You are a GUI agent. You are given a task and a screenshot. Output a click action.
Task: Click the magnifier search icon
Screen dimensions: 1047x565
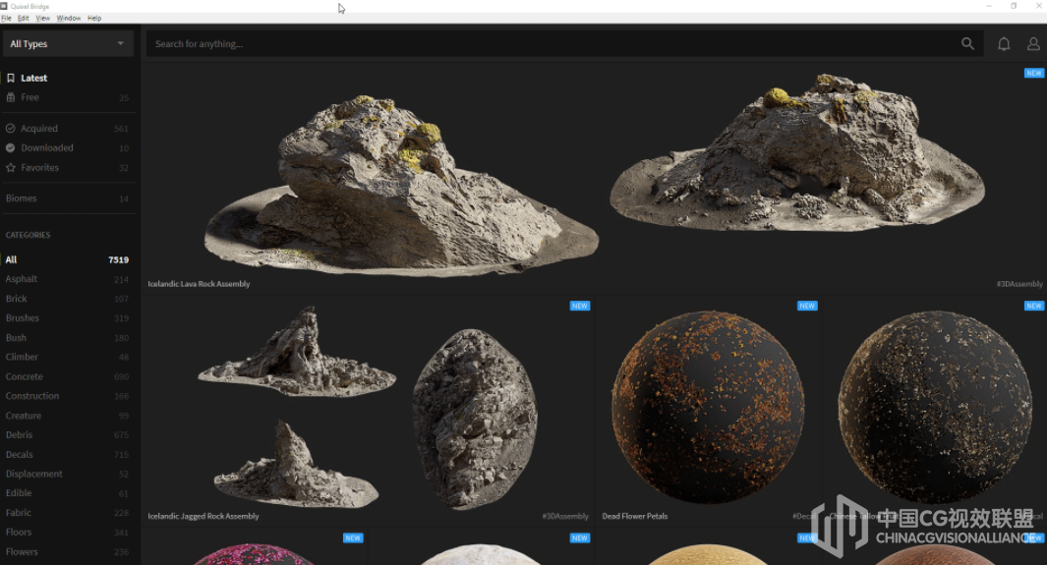click(967, 43)
